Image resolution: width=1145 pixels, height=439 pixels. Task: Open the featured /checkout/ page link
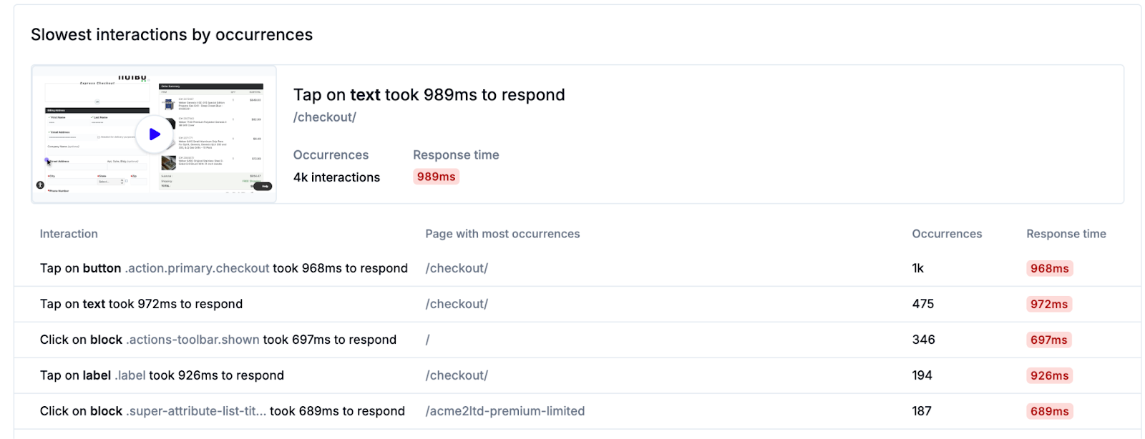coord(324,117)
